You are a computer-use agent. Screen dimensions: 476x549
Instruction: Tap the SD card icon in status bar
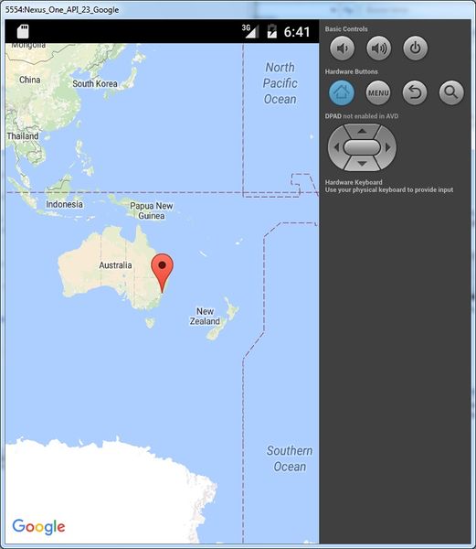tap(23, 31)
